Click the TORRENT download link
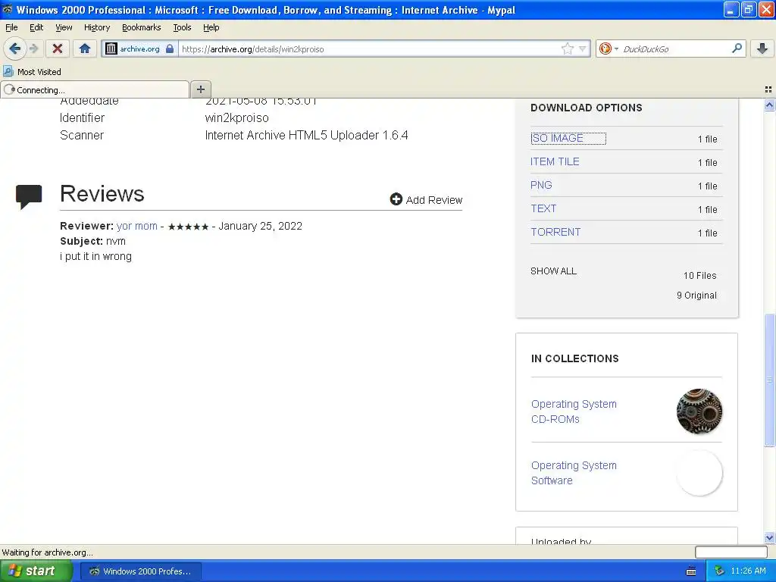776x582 pixels. point(555,232)
